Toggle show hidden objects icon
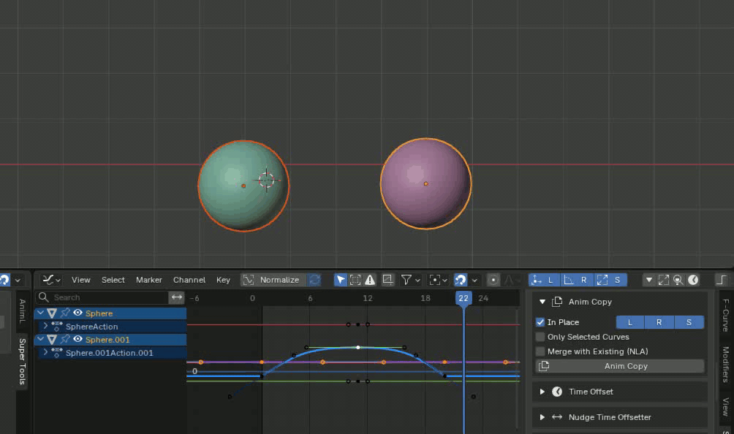The width and height of the screenshot is (734, 434). tap(355, 280)
